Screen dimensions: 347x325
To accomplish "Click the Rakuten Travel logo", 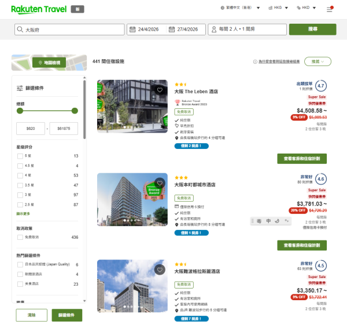I will click(39, 9).
